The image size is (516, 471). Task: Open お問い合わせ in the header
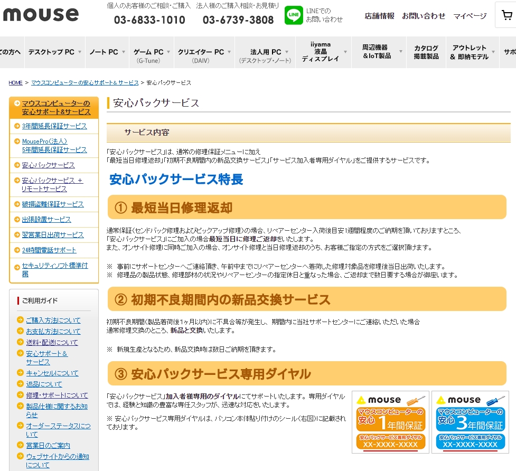424,16
